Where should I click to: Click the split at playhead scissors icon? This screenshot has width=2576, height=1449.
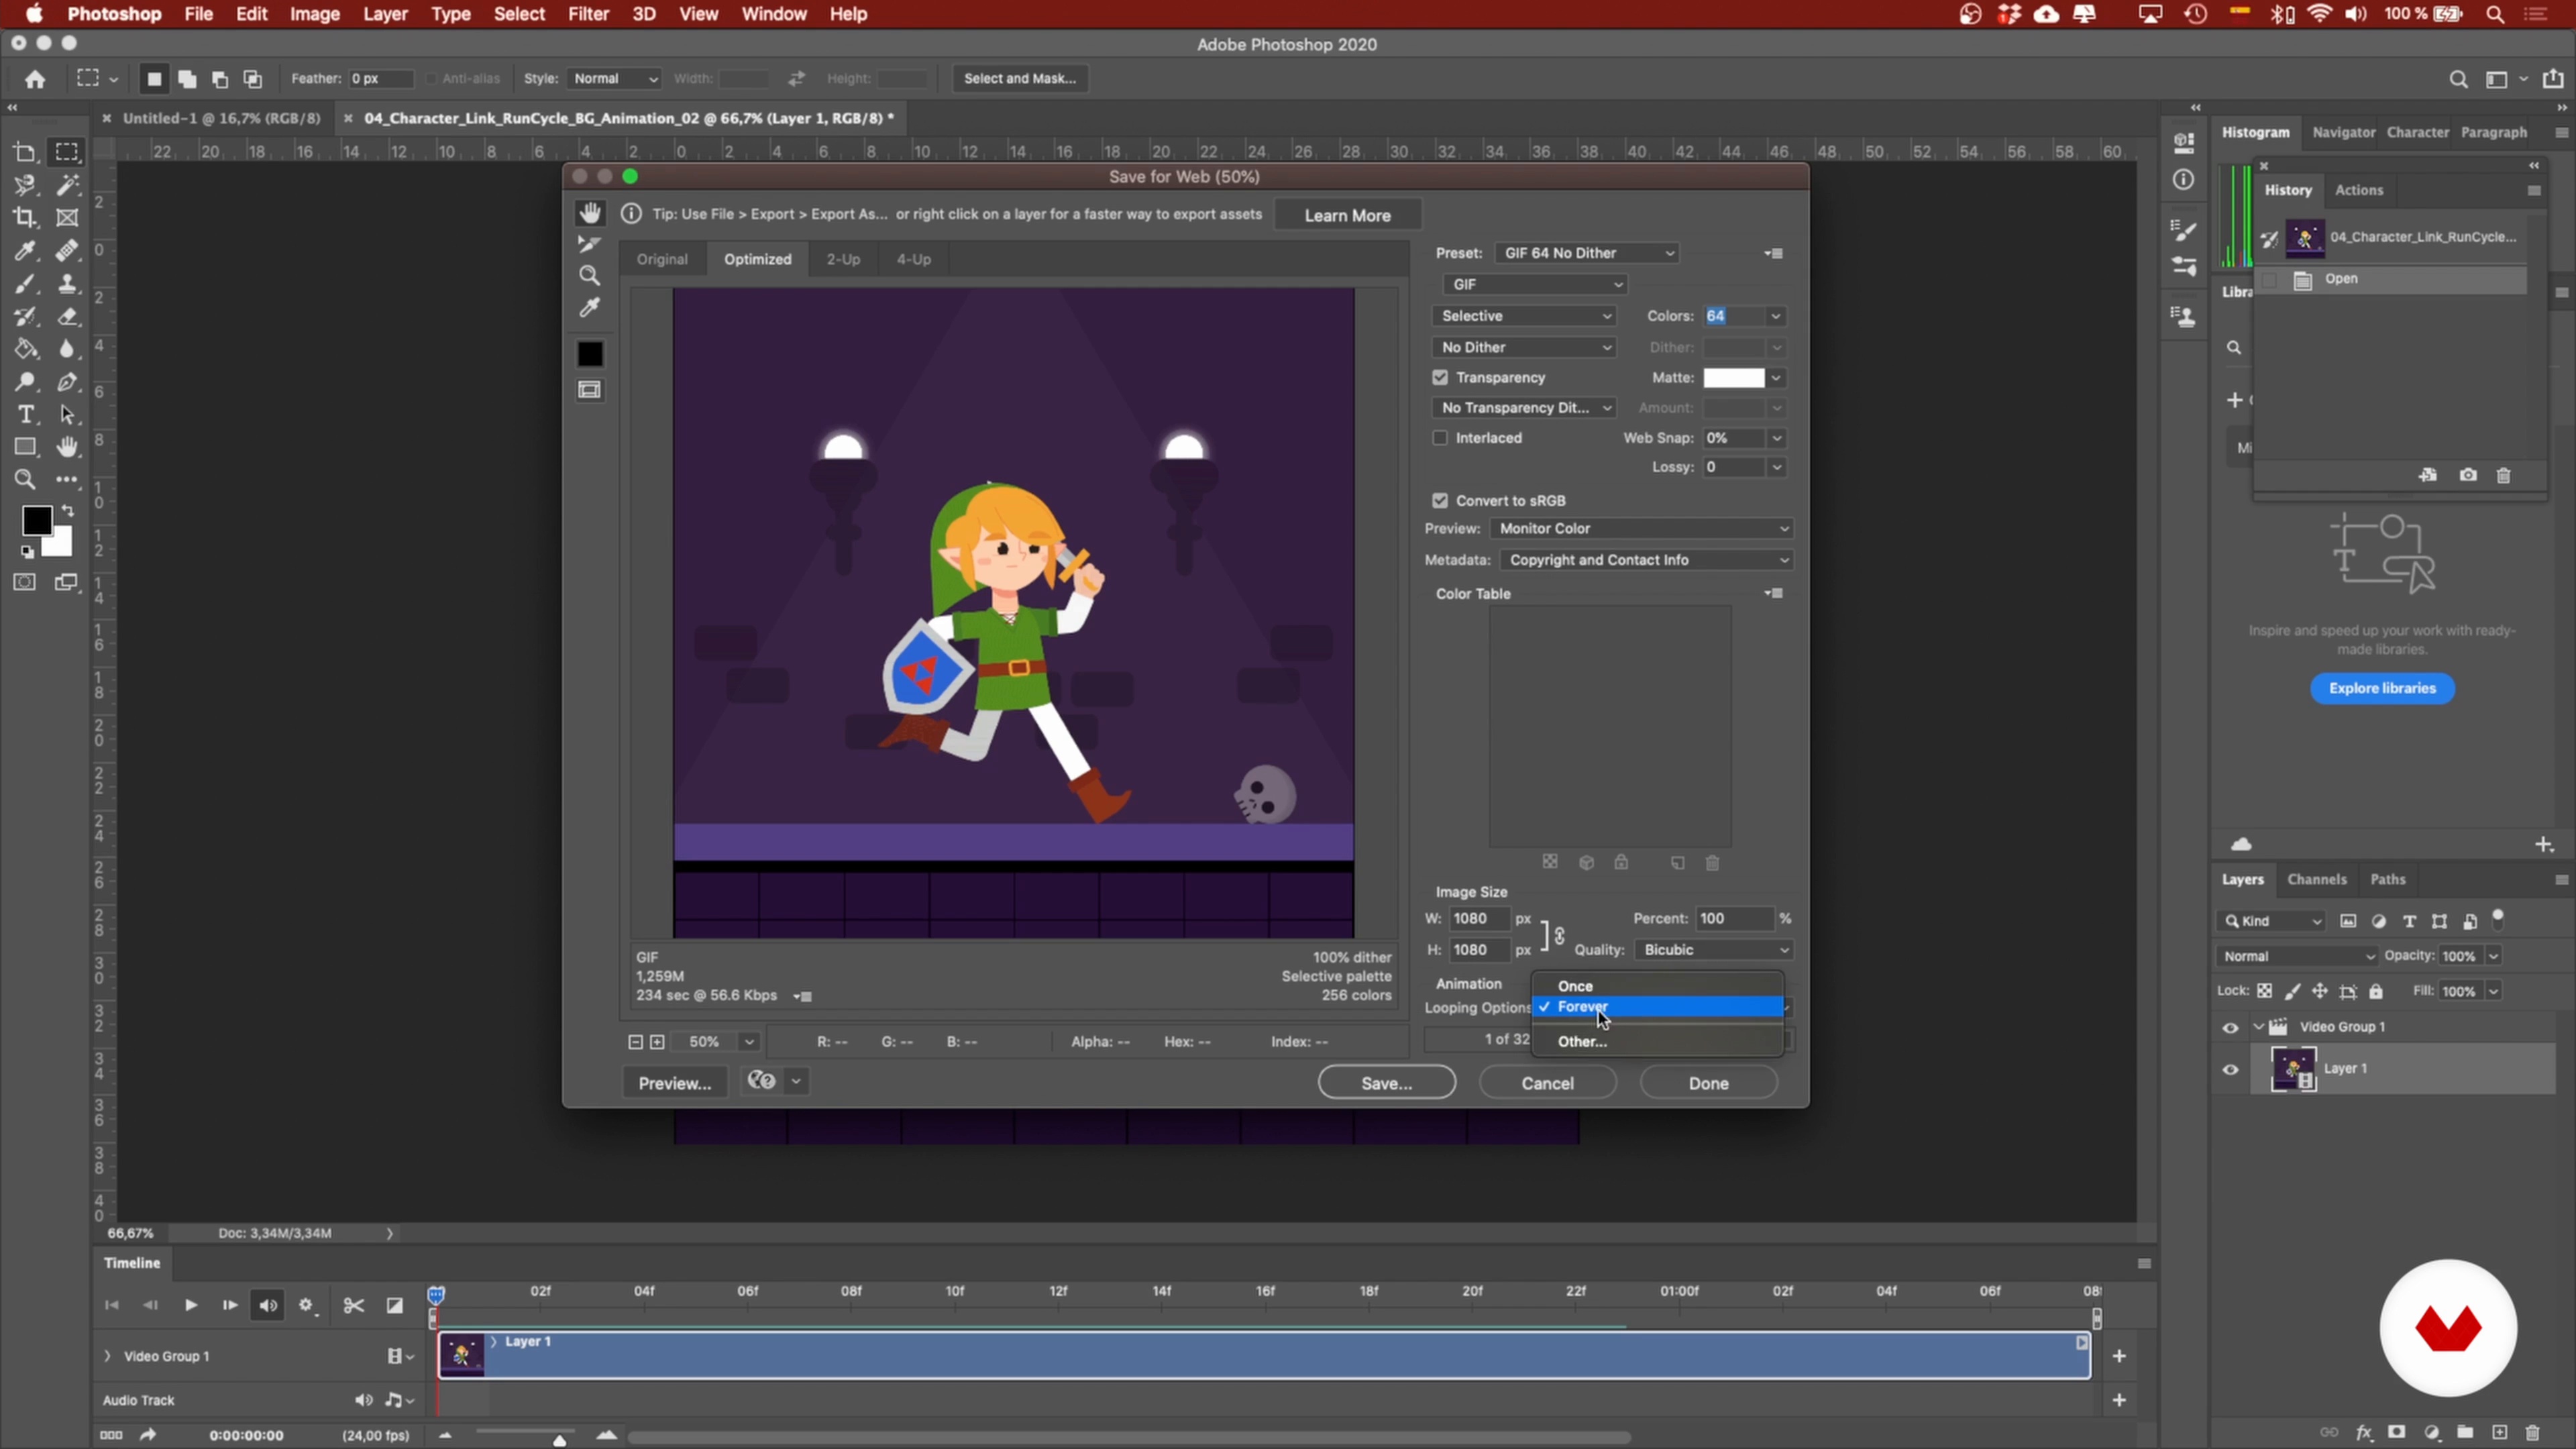coord(353,1305)
